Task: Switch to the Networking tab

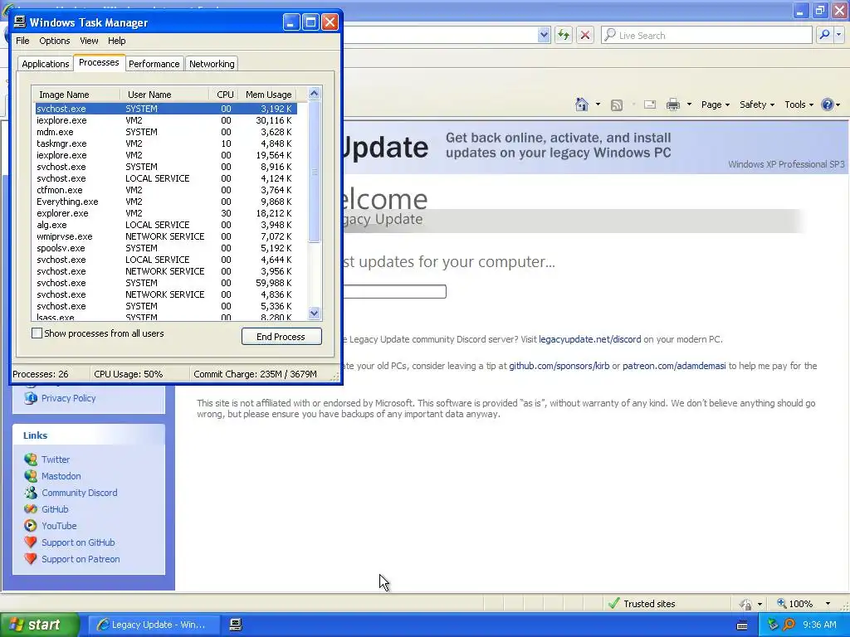Action: 212,64
